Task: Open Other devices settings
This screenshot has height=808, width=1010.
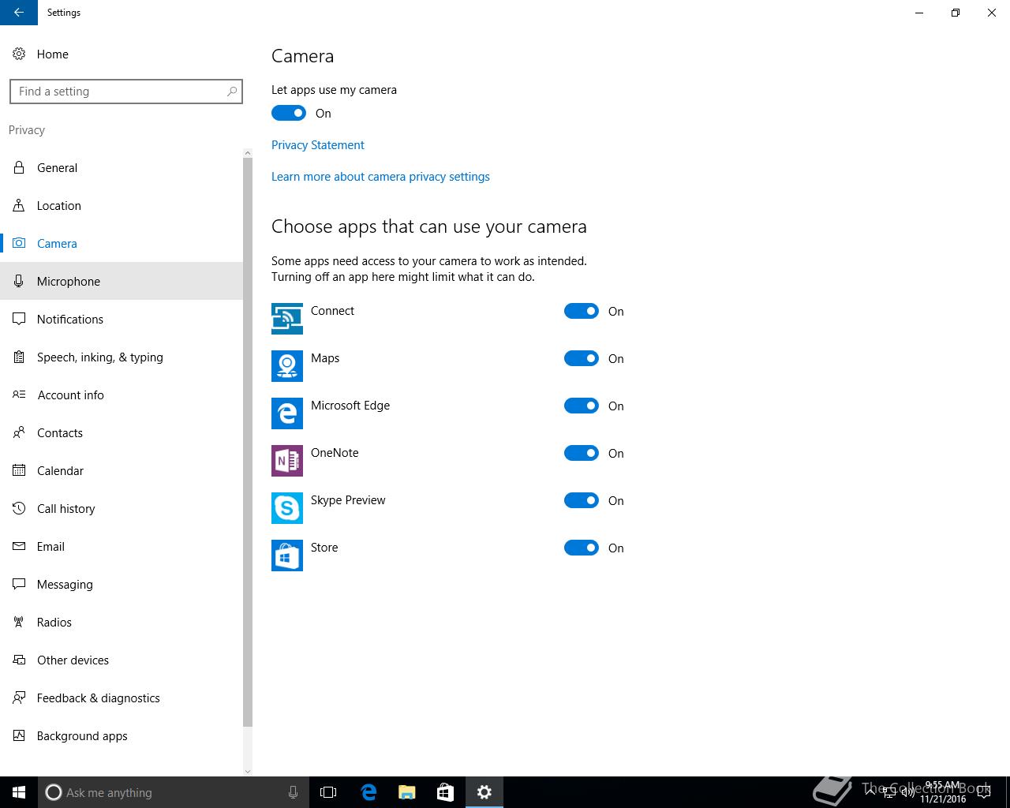Action: (x=122, y=660)
